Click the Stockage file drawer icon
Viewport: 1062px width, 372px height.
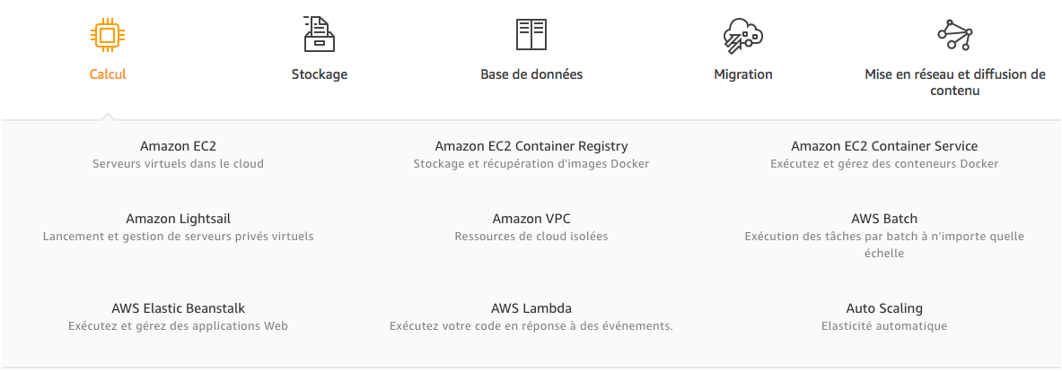coord(319,34)
